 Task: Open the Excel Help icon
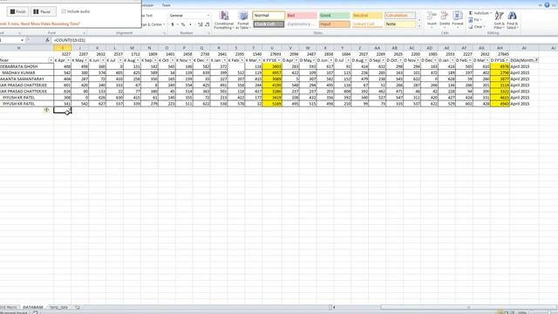(x=547, y=5)
